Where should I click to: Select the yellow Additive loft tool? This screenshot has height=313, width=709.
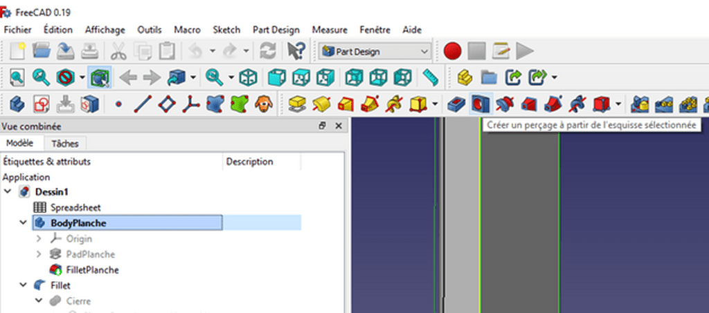click(345, 104)
